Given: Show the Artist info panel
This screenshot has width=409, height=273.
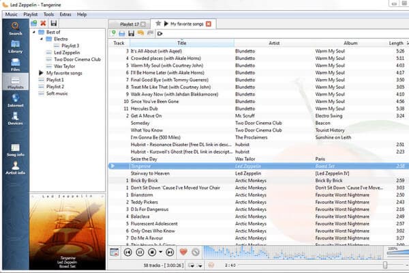Looking at the screenshot, I should (16, 168).
